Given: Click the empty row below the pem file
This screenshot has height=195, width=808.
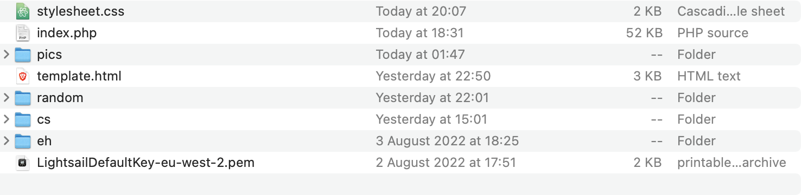Looking at the screenshot, I should coord(400,184).
